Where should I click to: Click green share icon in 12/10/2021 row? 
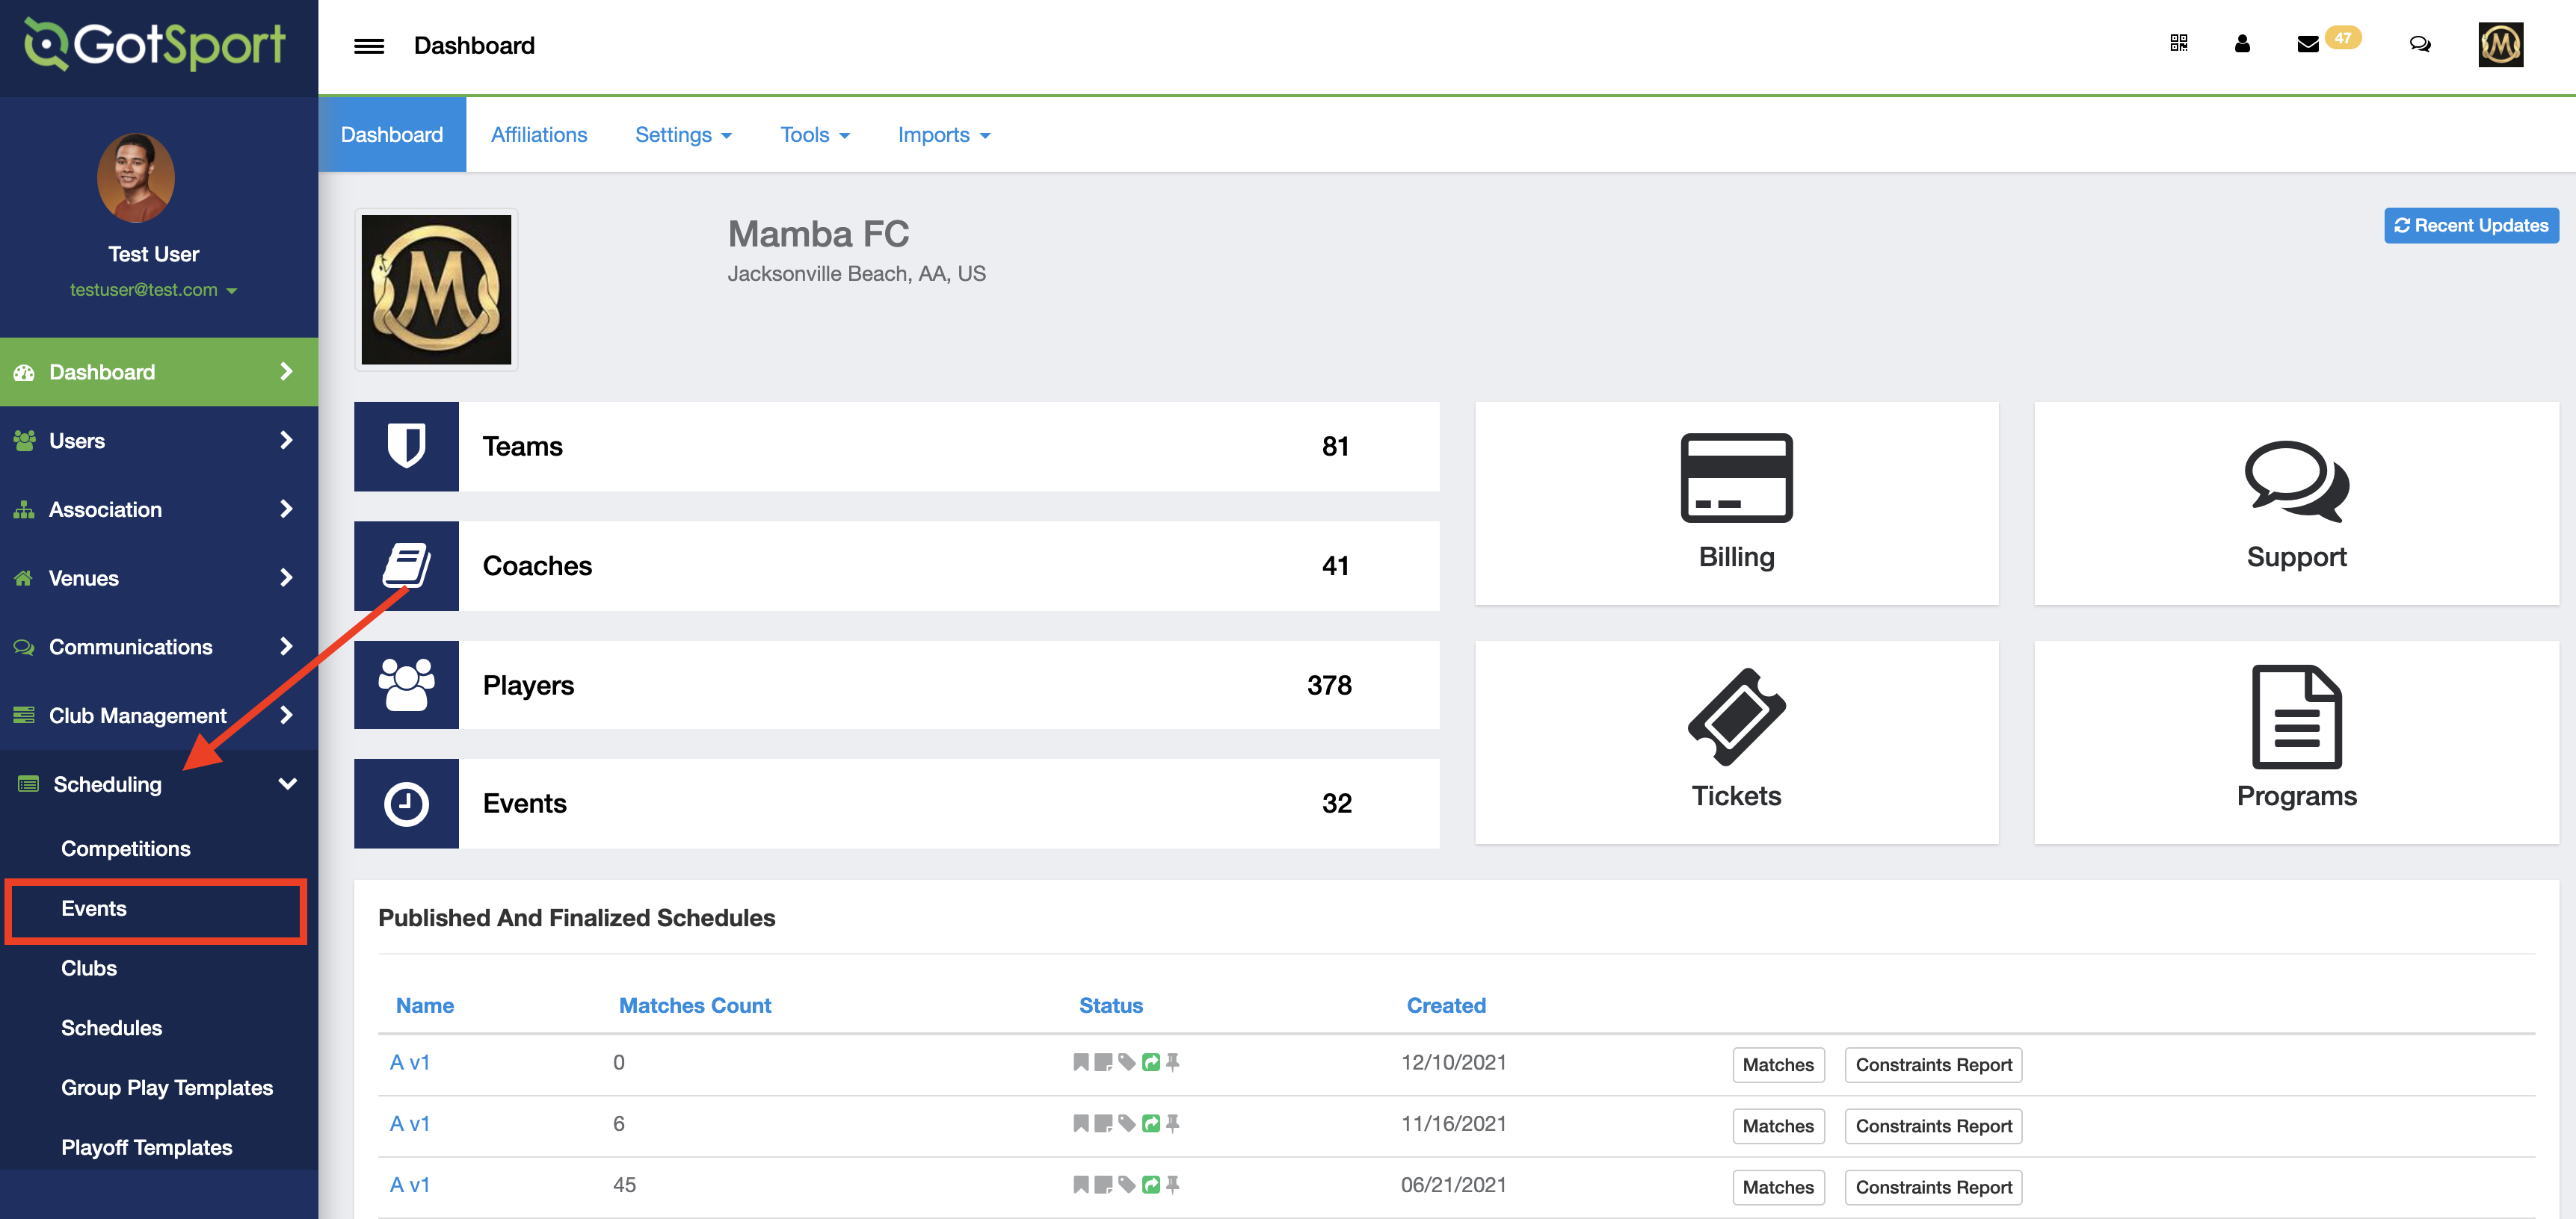pos(1151,1062)
